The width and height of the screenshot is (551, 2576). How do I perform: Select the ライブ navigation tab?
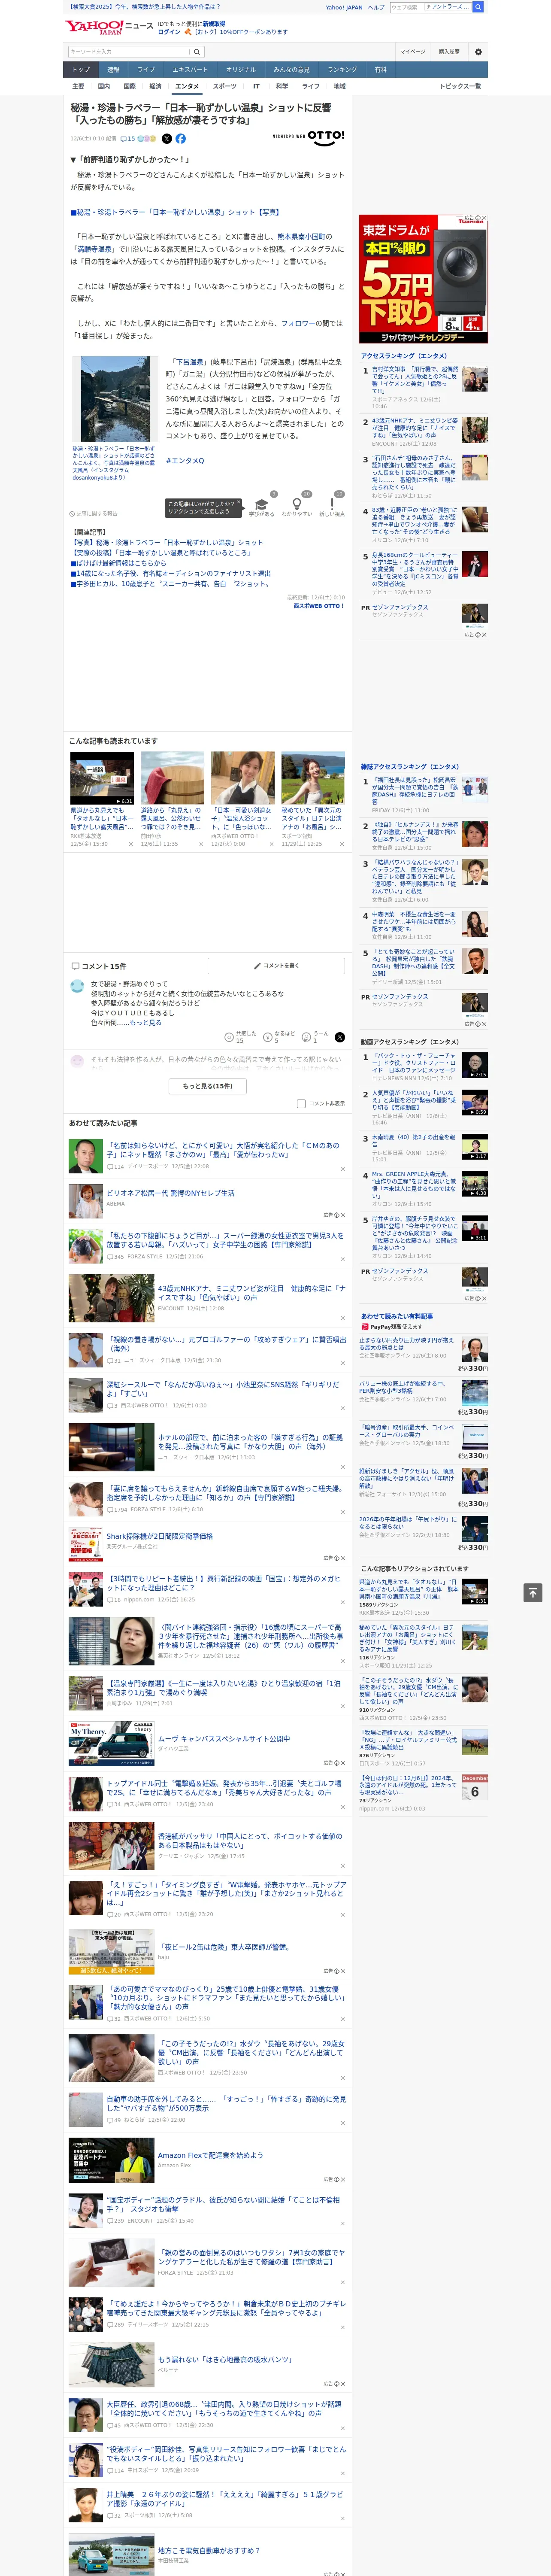(146, 70)
